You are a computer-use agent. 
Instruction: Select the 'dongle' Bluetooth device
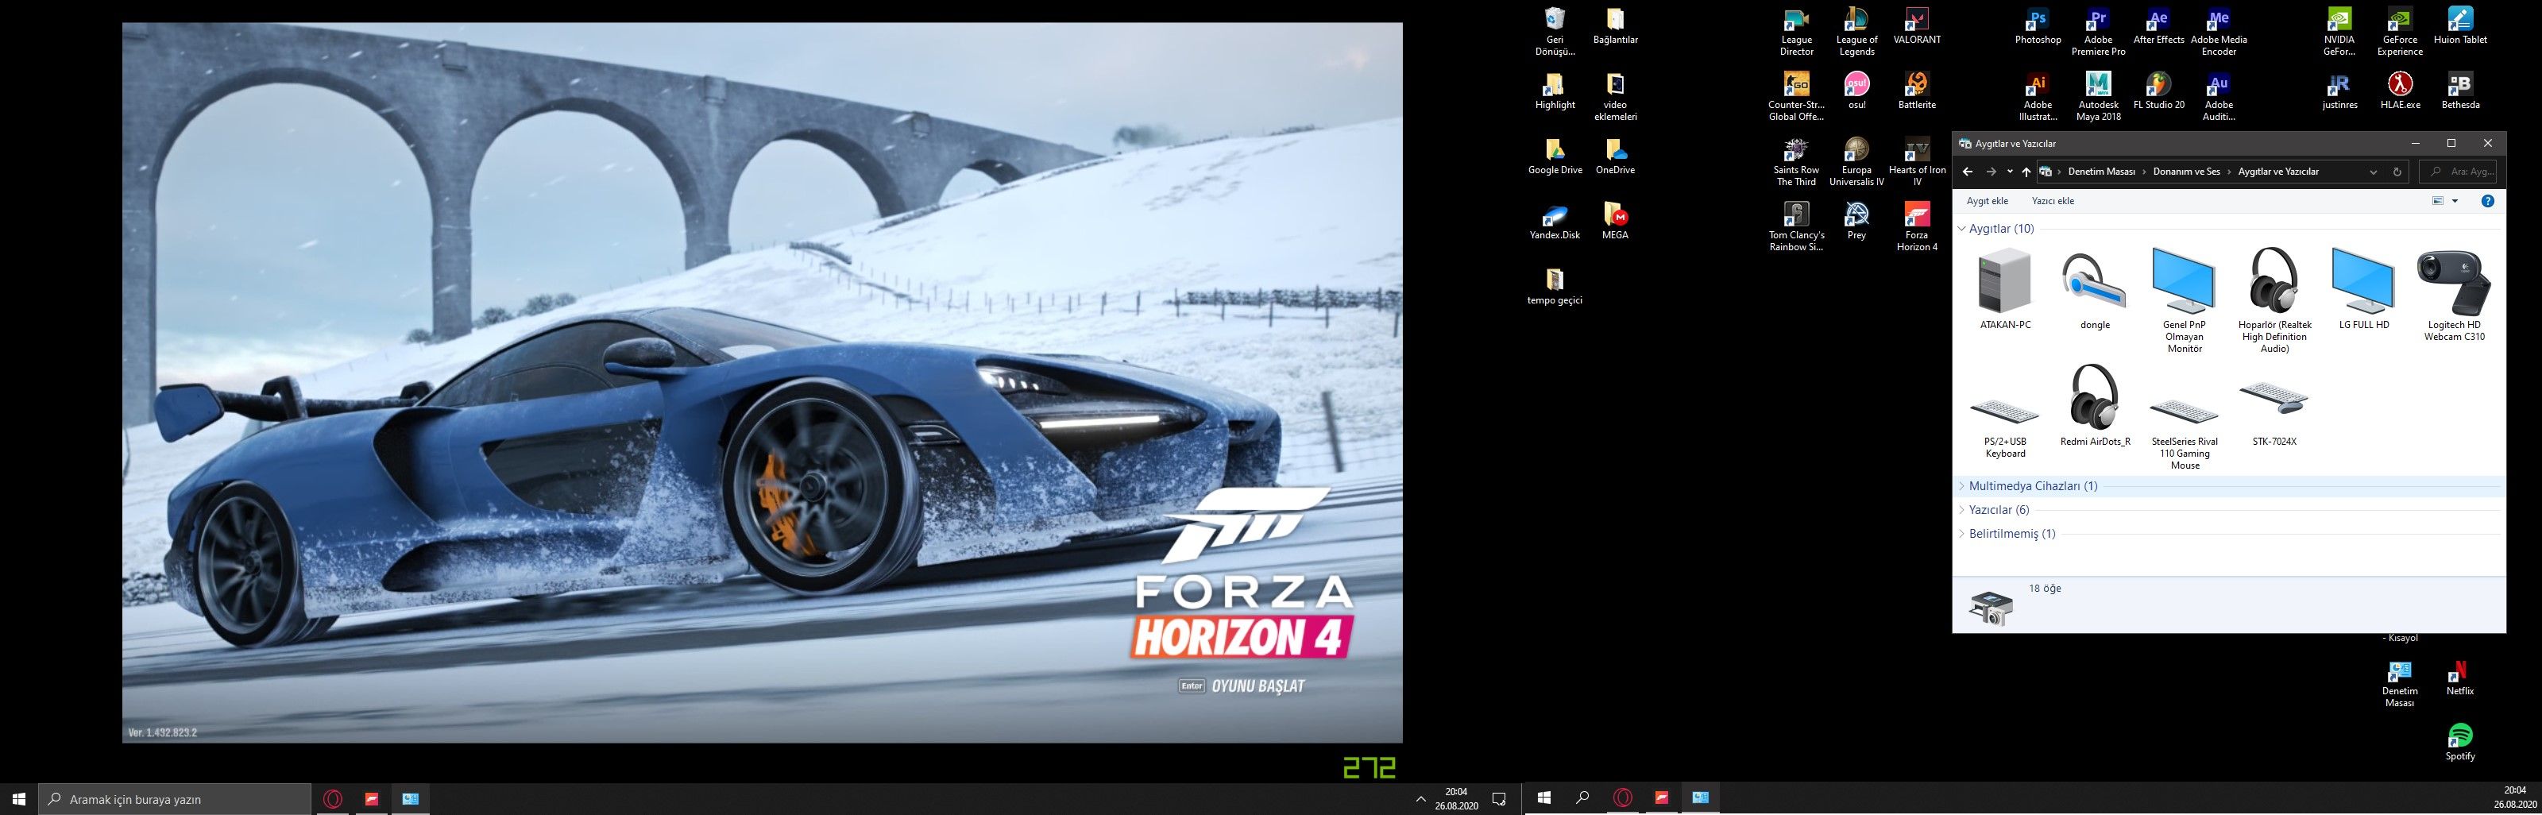[2095, 289]
